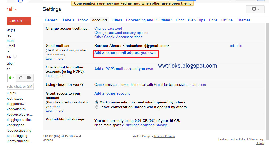Switch to the Forwarding and POP/IMAP tab
This screenshot has height=154, width=269.
(149, 20)
